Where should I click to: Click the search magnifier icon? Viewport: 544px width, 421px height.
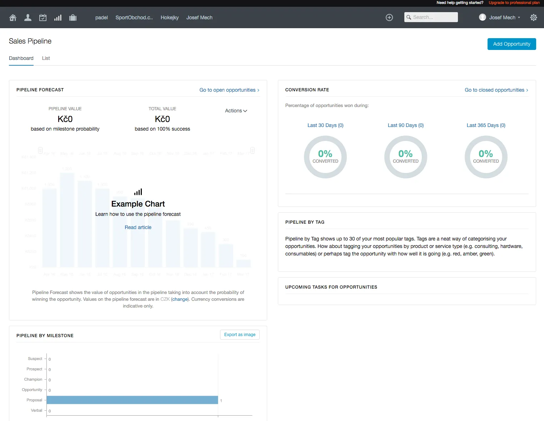[409, 17]
